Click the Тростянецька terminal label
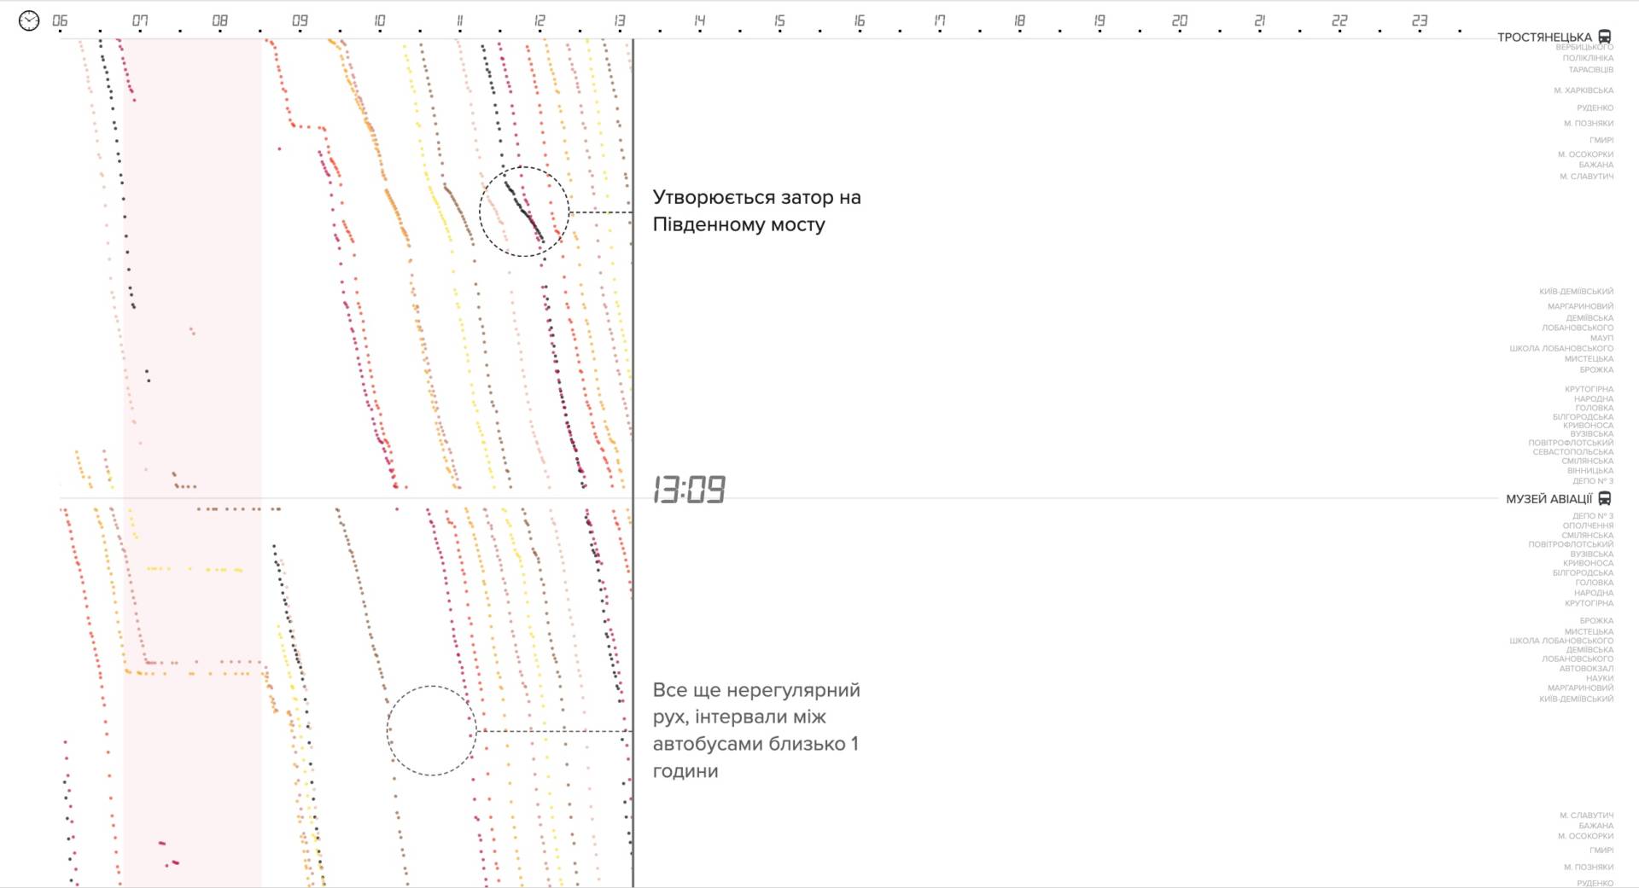 (1544, 38)
